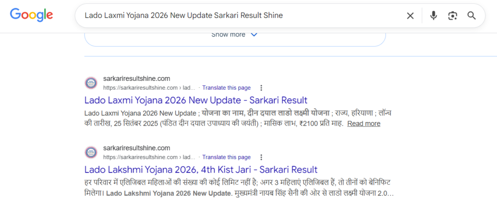Click into the Google search input field
Screen dimensions: 497x206
(x=238, y=16)
